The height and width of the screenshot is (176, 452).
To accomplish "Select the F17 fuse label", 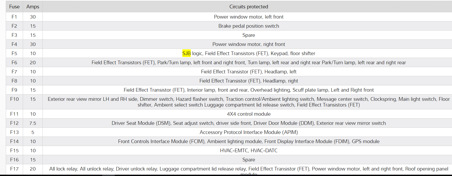I will click(14, 169).
